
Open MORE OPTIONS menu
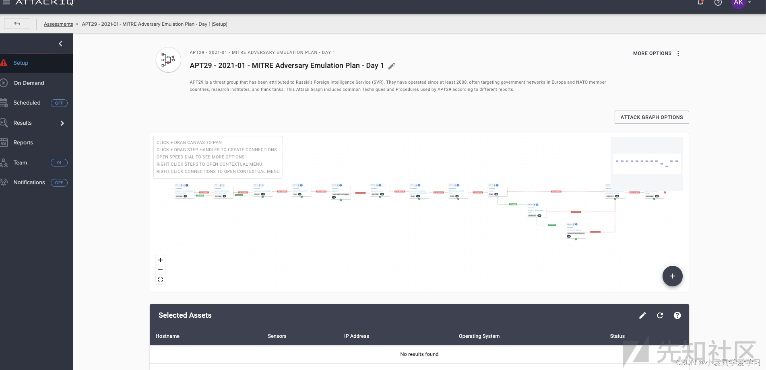pos(652,53)
